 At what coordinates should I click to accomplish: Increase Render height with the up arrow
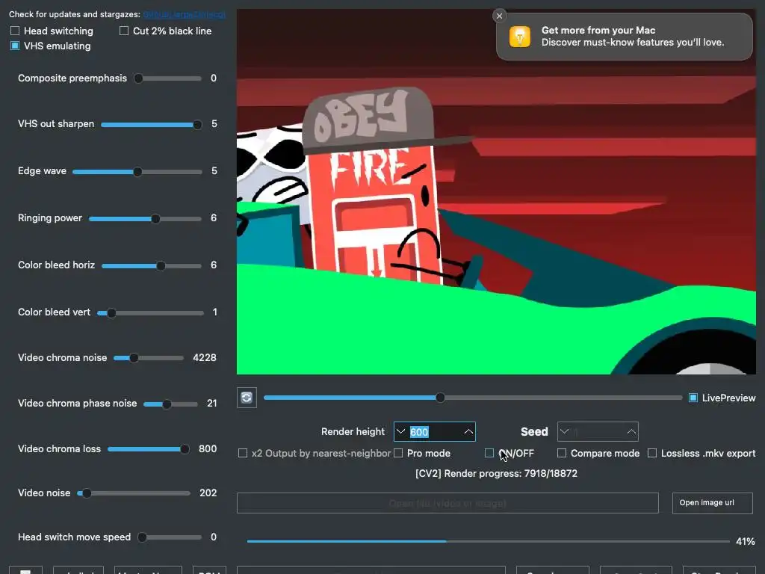coord(468,431)
